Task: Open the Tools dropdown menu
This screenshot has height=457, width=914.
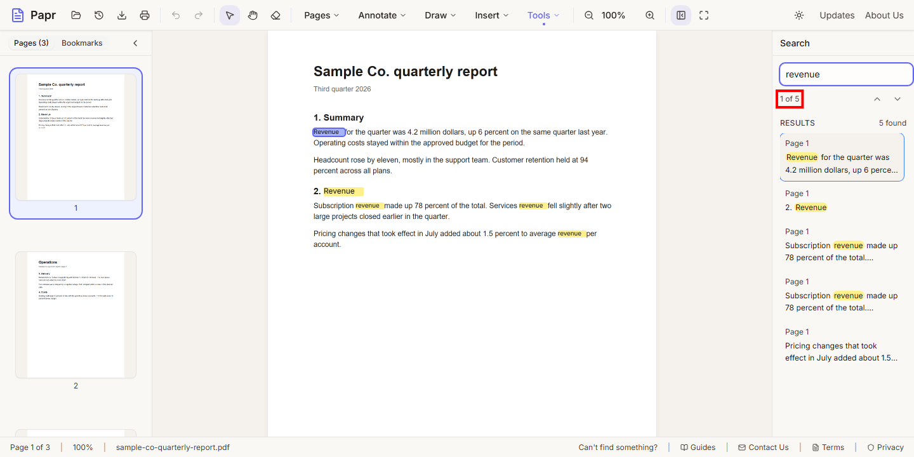Action: 543,15
